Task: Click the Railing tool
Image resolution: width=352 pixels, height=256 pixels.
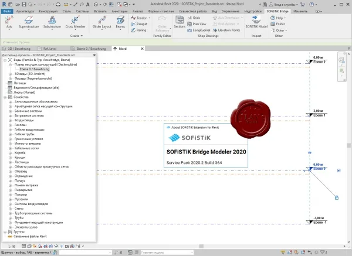Action: point(139,30)
